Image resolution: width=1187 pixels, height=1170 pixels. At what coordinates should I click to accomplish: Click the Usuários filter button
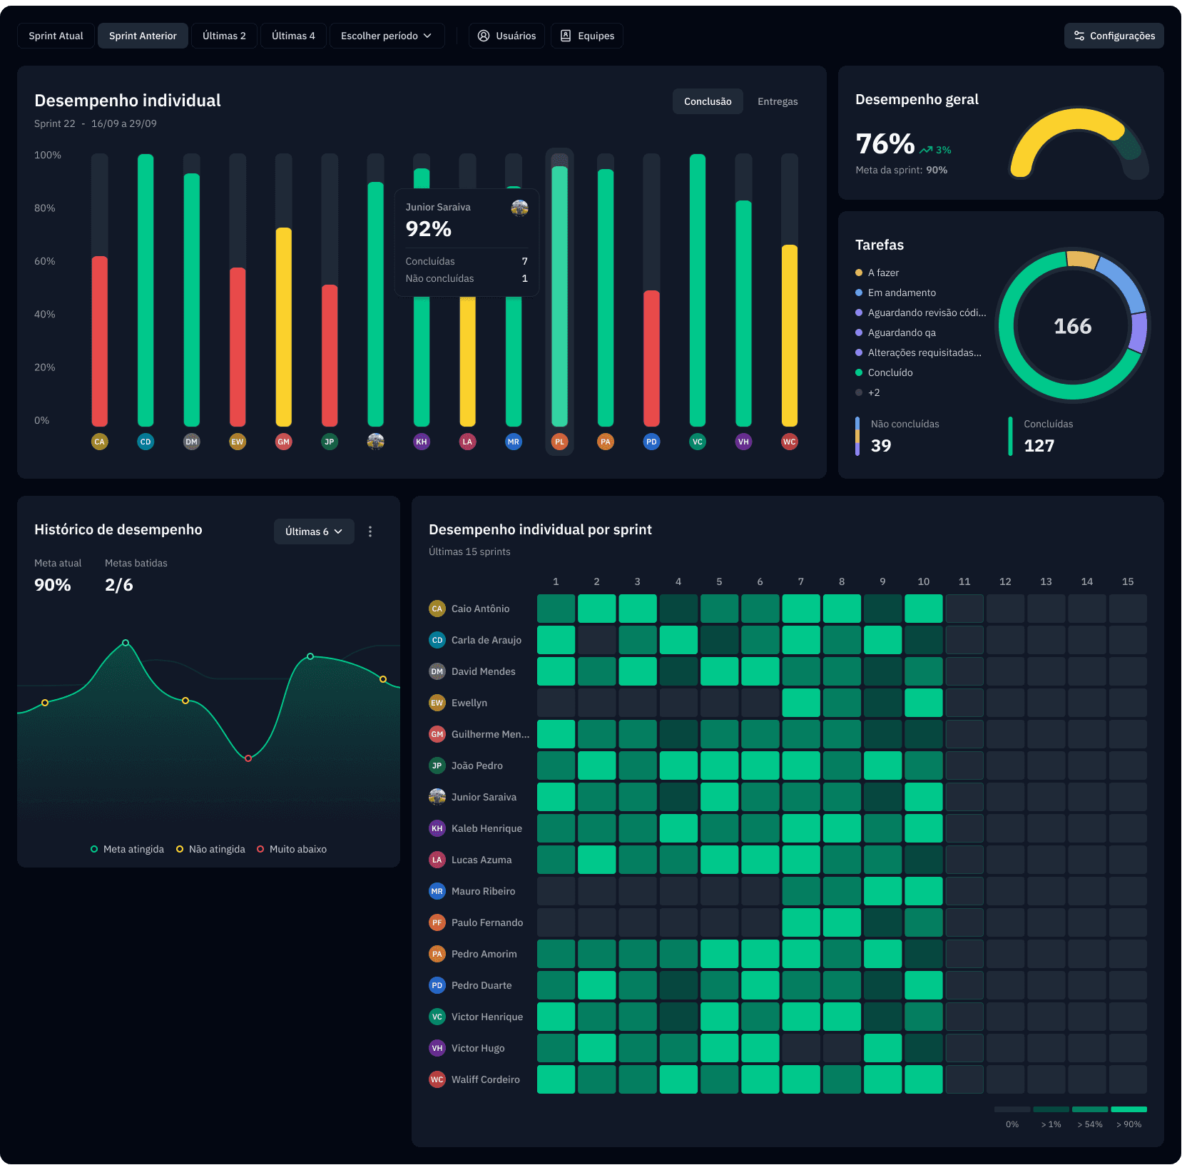click(x=506, y=36)
